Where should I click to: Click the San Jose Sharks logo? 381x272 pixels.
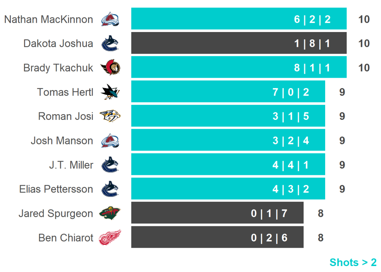(x=110, y=92)
